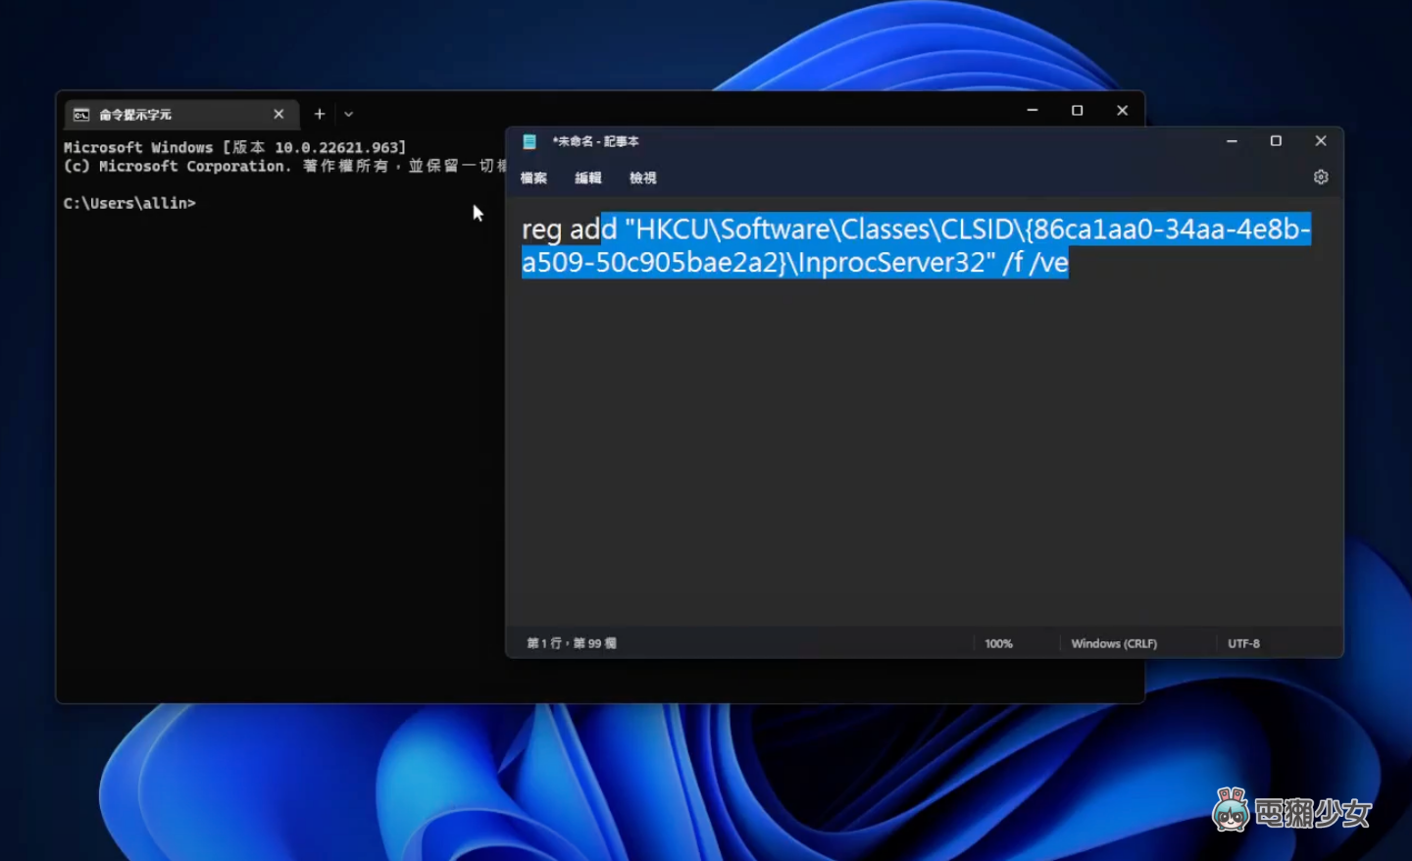Close the terminal window
Screen dimensions: 1412x861
coord(1123,111)
